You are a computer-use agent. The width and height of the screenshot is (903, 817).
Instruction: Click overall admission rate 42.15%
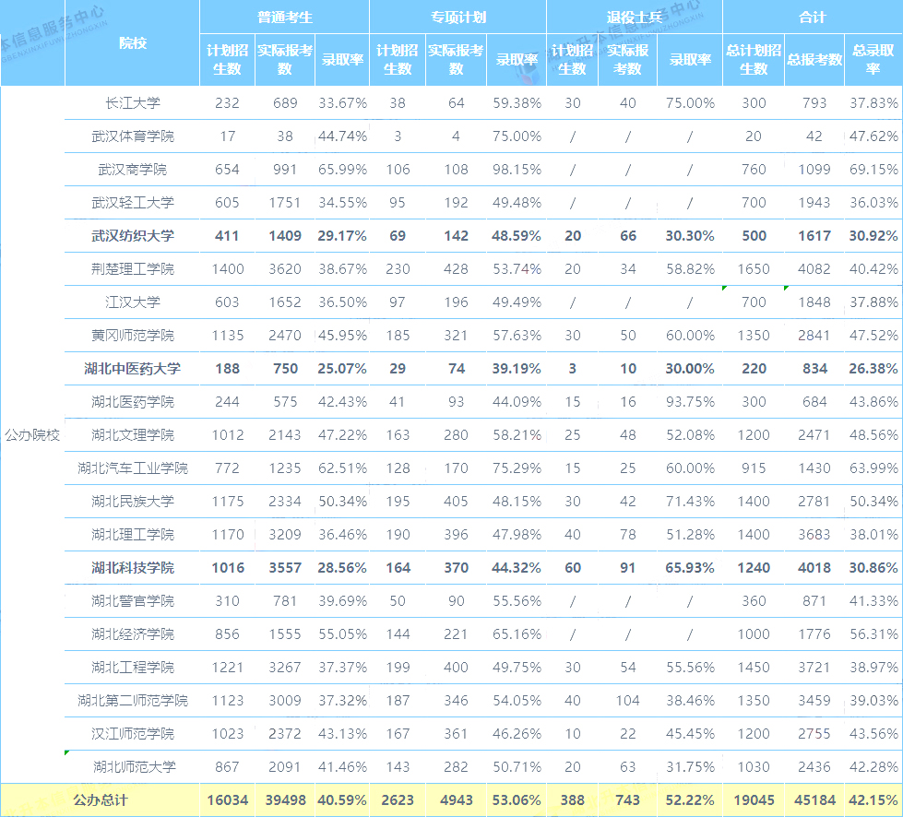(x=873, y=800)
